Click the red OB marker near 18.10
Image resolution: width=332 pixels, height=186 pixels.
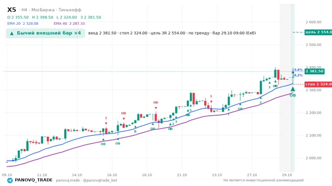pyautogui.click(x=156, y=102)
